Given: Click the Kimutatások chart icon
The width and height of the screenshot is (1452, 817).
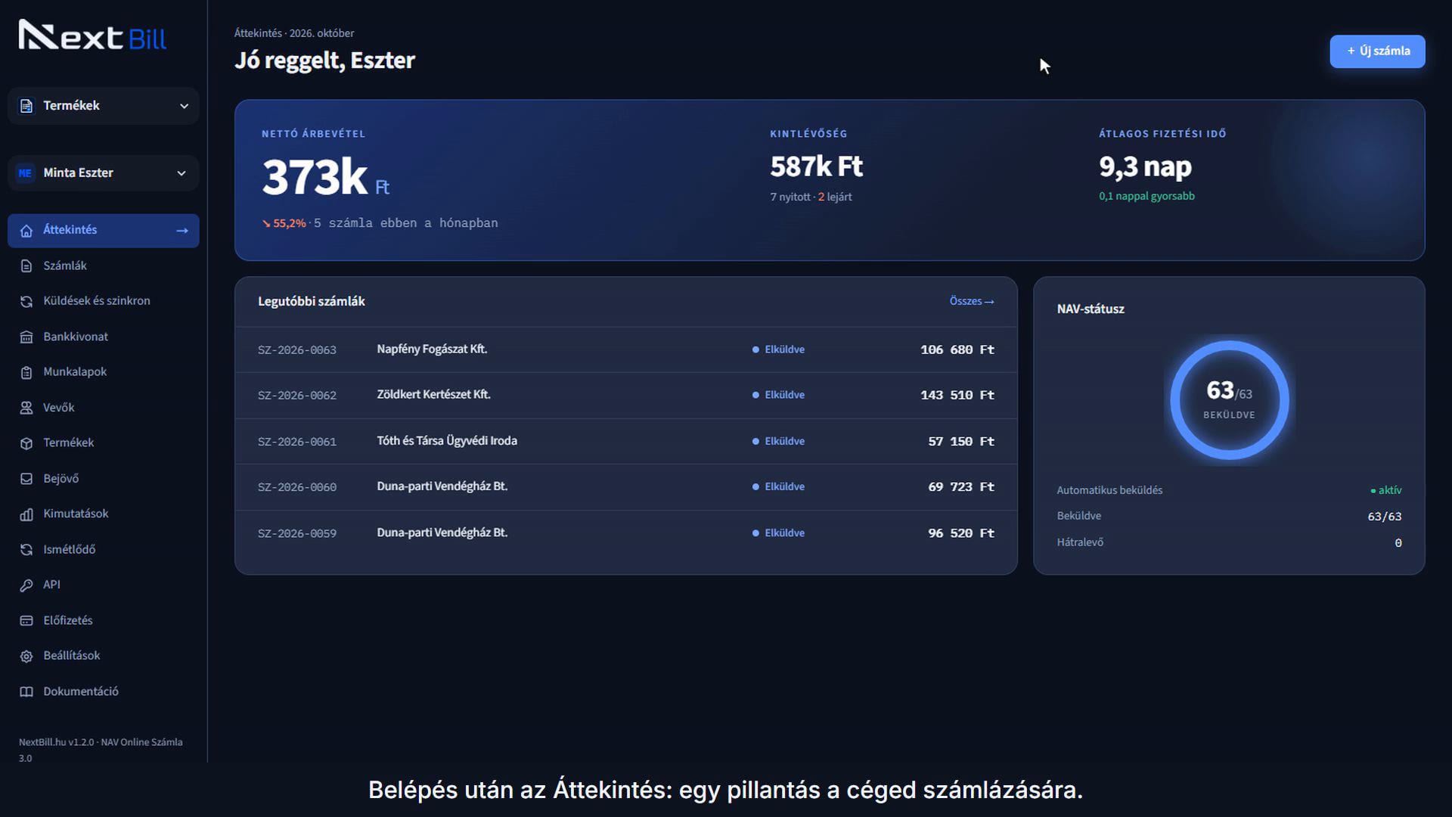Looking at the screenshot, I should [x=26, y=514].
